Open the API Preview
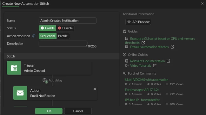 138,22
